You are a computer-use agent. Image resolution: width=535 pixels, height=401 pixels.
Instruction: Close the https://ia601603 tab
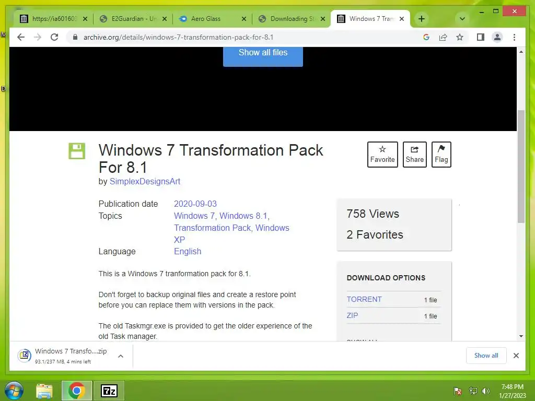click(x=85, y=19)
